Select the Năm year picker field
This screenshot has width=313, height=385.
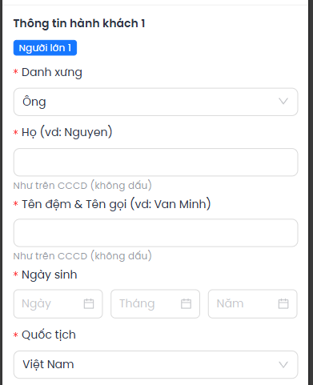[253, 303]
